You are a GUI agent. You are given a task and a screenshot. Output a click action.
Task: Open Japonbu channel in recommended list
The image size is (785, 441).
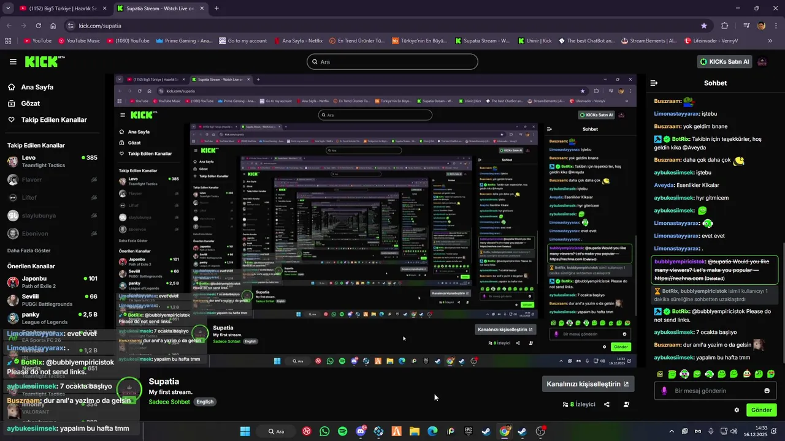[x=52, y=282]
